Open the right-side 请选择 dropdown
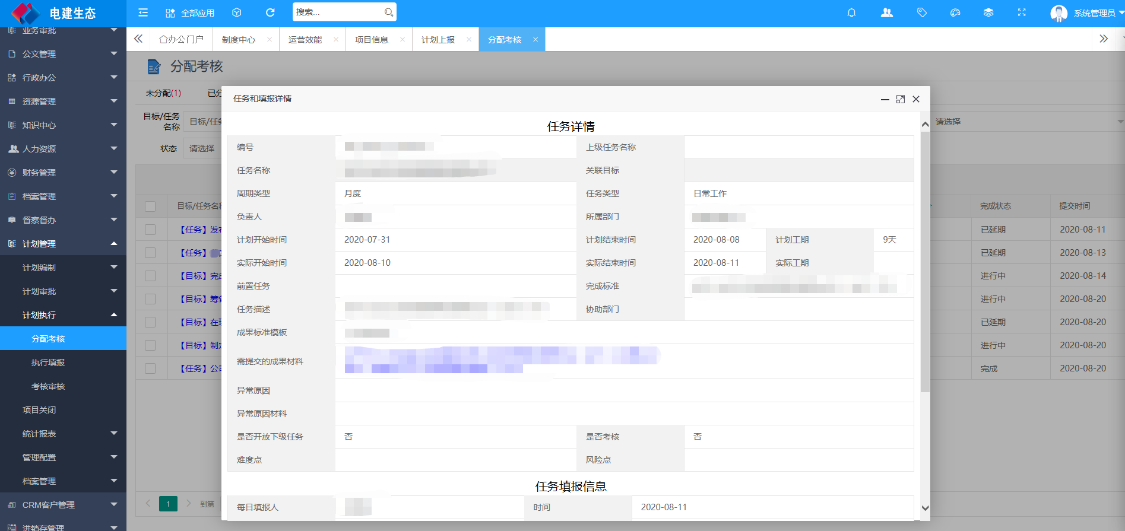Viewport: 1125px width, 531px height. [x=1027, y=122]
